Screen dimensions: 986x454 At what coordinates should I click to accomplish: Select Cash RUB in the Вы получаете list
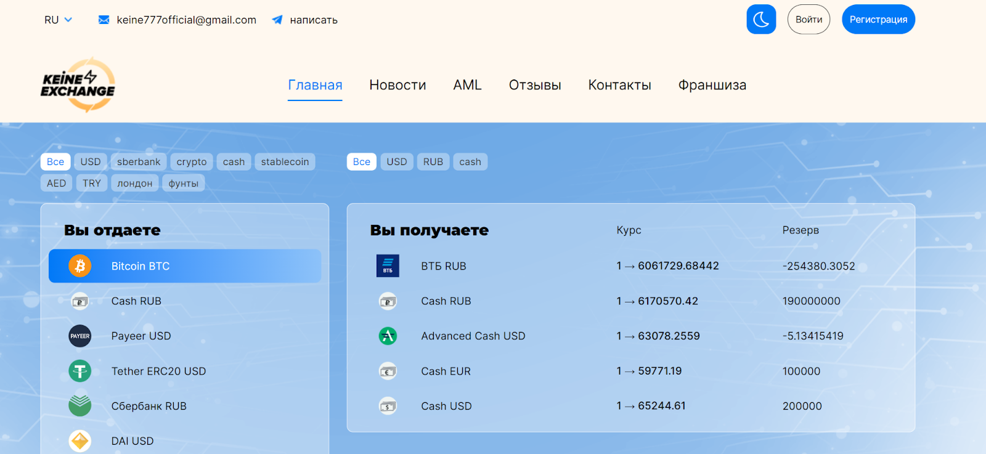pos(631,301)
